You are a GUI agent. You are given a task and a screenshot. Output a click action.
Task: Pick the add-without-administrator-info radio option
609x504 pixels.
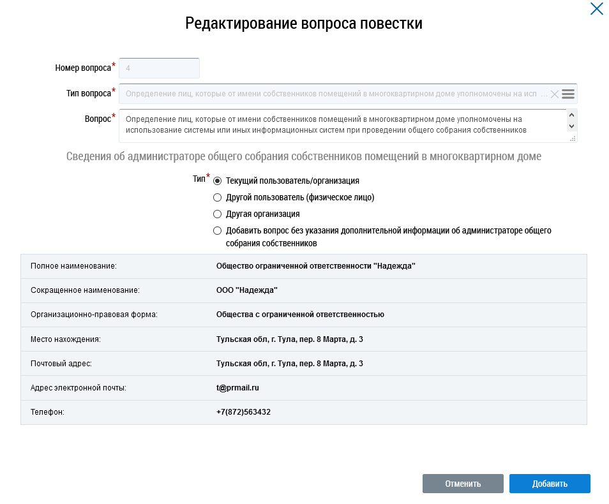pos(217,231)
